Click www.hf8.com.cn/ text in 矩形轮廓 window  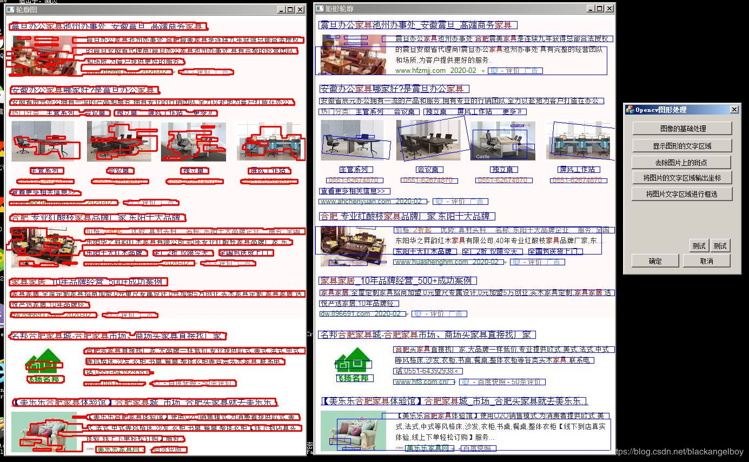[x=421, y=382]
